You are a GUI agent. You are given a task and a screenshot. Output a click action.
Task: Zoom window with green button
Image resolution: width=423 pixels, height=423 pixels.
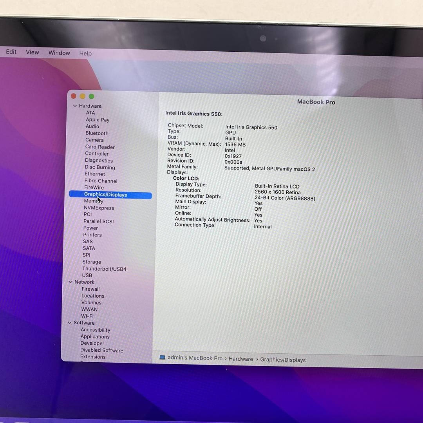pos(91,96)
